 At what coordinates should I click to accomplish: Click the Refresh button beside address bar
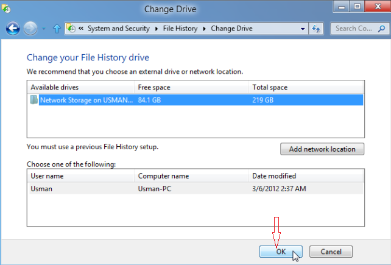pyautogui.click(x=316, y=29)
